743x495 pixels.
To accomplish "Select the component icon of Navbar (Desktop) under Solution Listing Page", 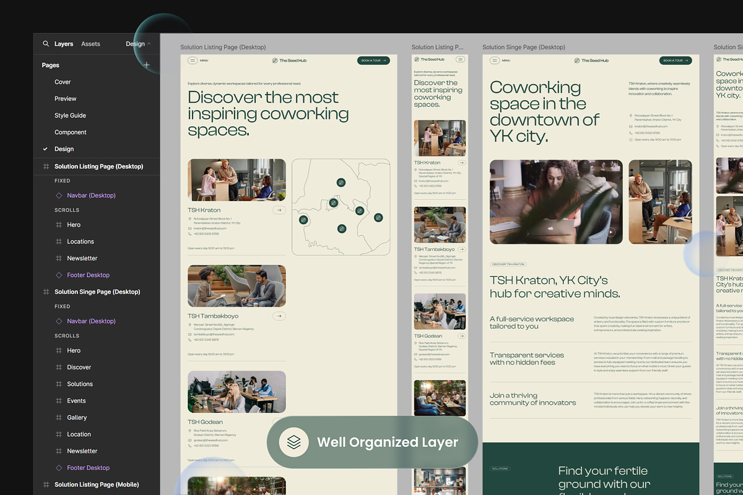I will point(59,196).
